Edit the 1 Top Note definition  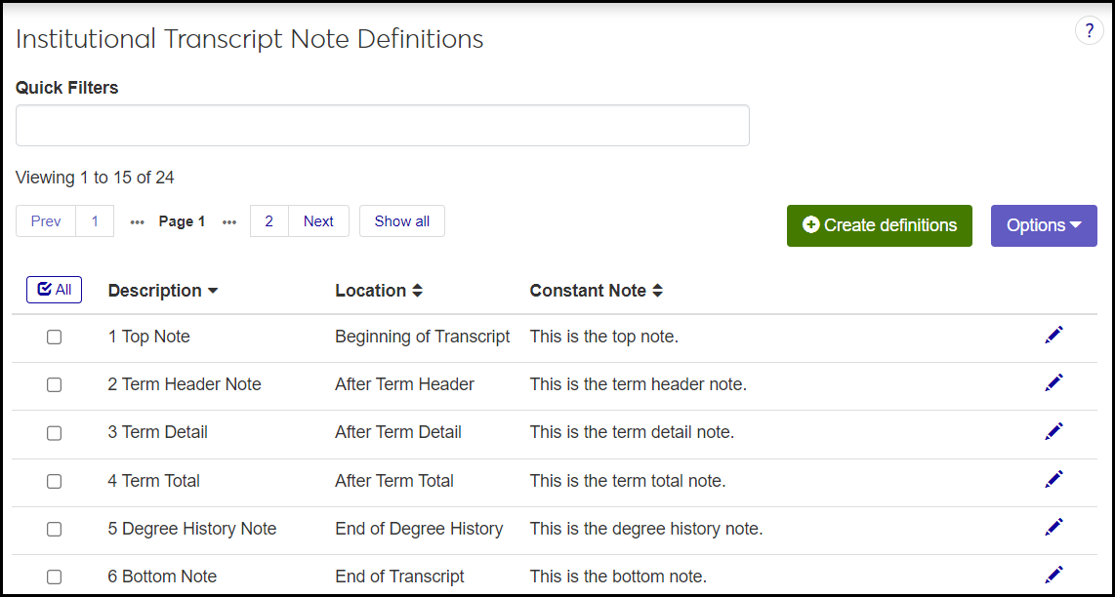pyautogui.click(x=1053, y=336)
